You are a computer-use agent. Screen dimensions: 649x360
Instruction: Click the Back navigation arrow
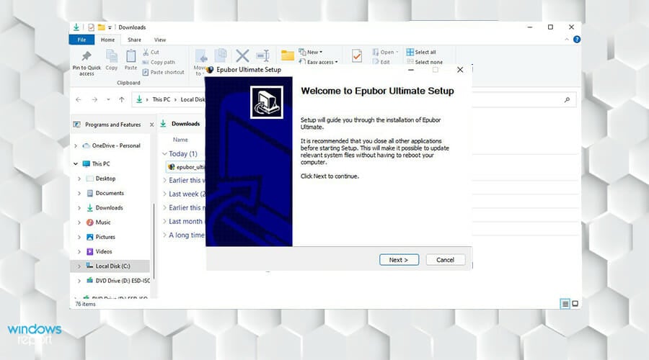(x=78, y=99)
